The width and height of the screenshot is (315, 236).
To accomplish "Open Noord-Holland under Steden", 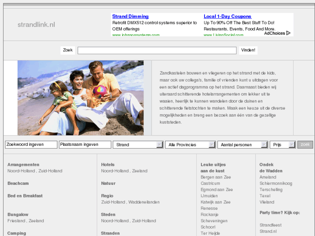I will [x=115, y=220].
